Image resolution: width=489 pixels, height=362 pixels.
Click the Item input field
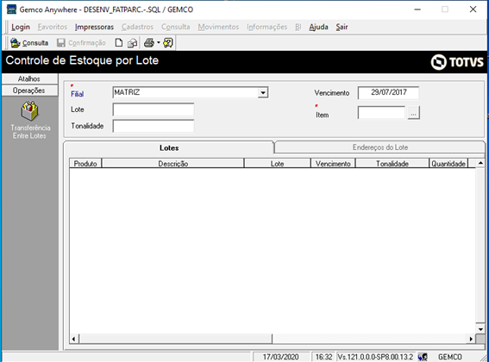(x=381, y=113)
